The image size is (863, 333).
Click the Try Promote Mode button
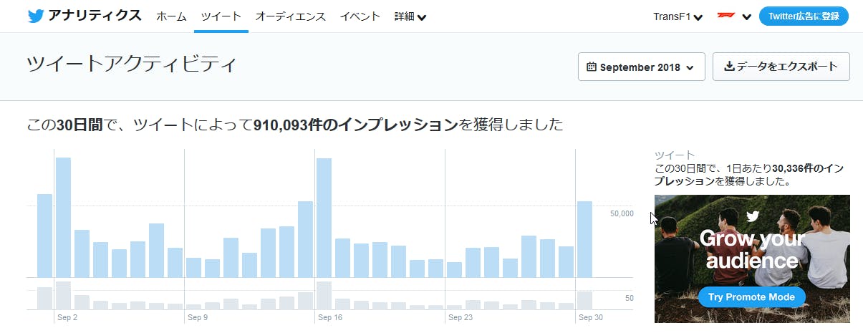point(751,296)
